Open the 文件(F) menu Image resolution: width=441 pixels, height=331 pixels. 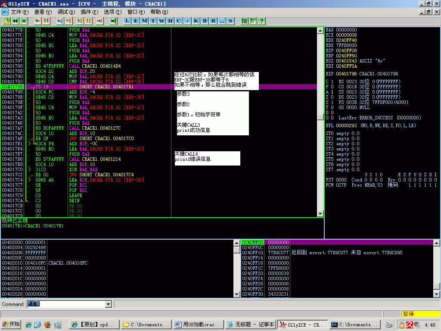[20, 12]
